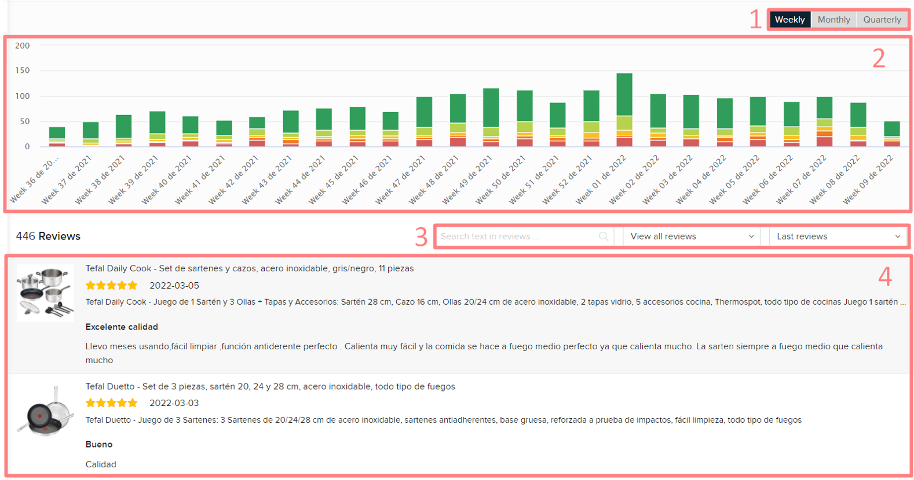914x480 pixels.
Task: Click the five-star rating of Daily Cook review
Action: [111, 285]
